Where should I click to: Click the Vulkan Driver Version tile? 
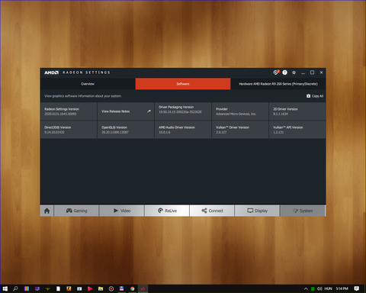pos(240,130)
